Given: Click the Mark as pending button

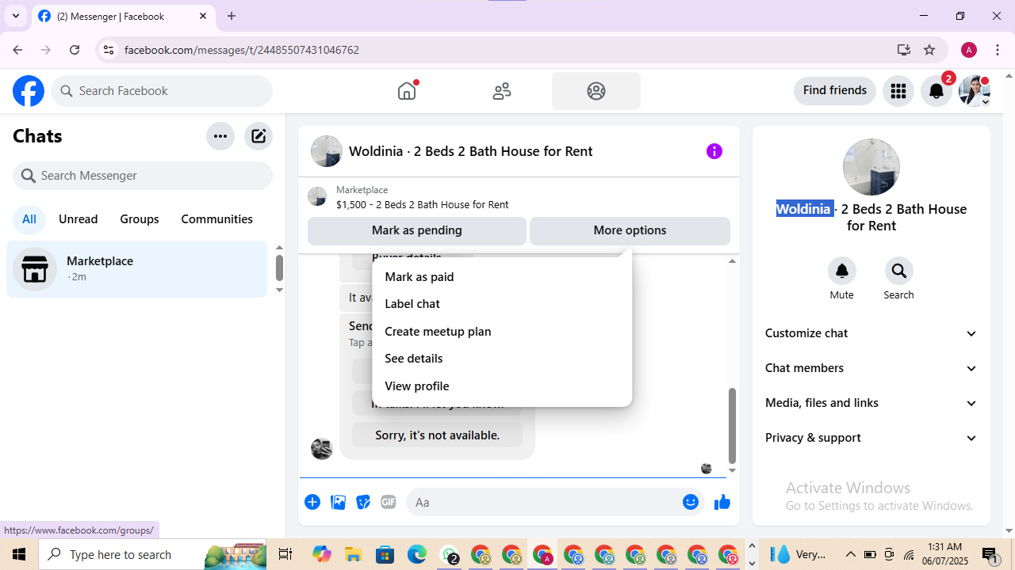Looking at the screenshot, I should (x=417, y=231).
